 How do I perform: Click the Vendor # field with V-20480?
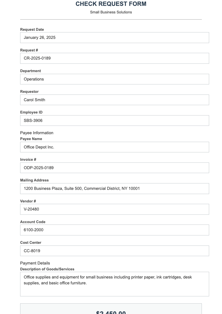115,209
